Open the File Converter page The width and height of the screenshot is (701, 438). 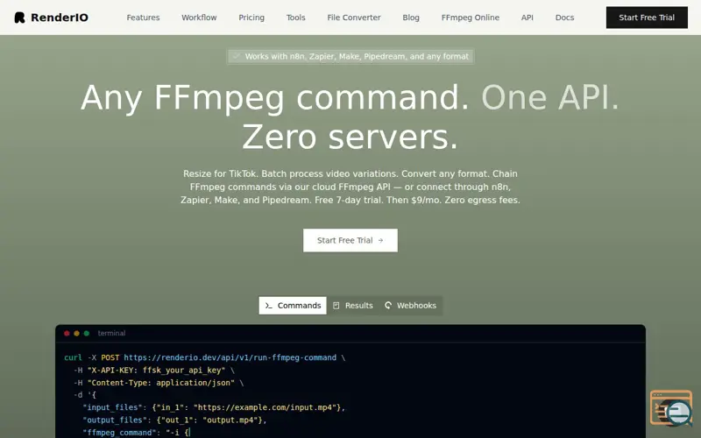pyautogui.click(x=354, y=18)
